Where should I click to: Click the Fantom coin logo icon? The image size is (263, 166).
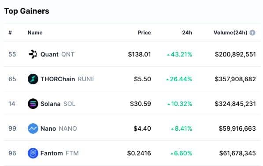click(33, 153)
